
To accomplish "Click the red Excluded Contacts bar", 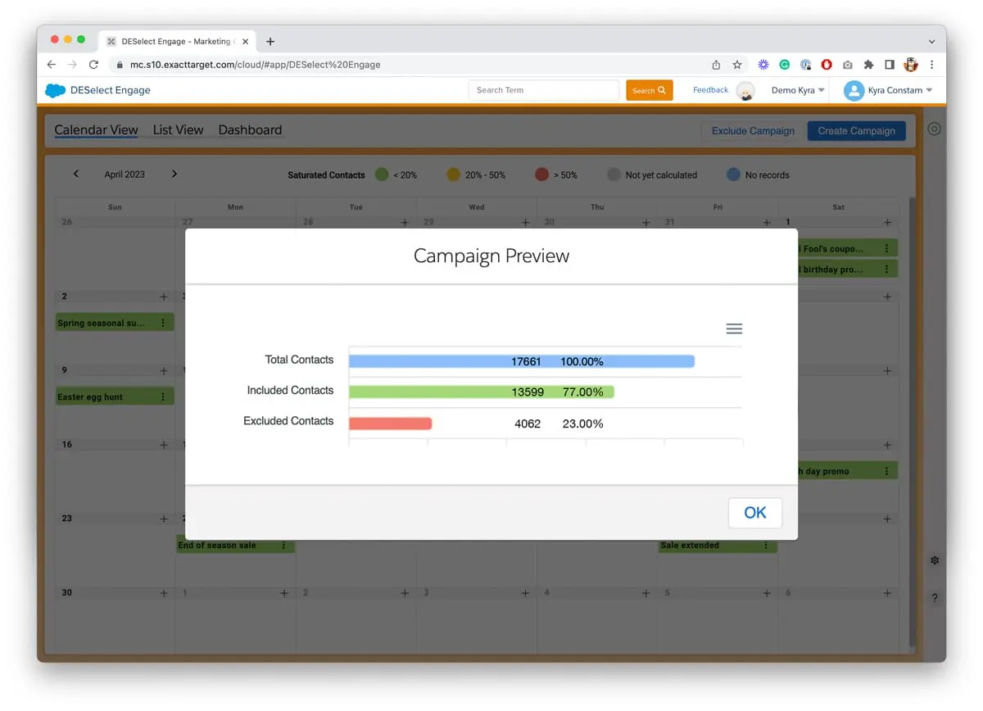I will click(x=390, y=423).
